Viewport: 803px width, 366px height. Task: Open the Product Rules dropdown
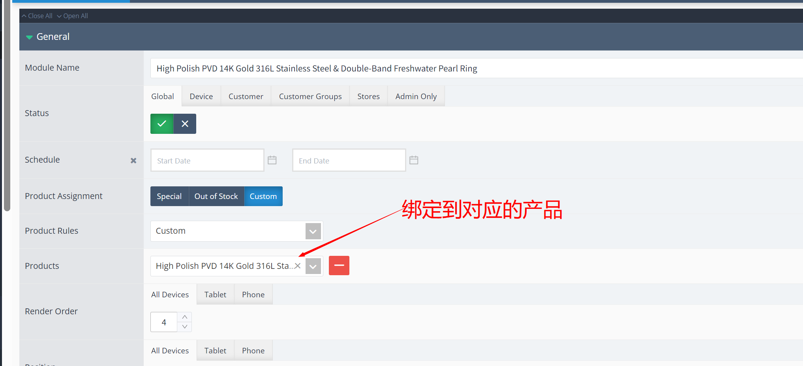coord(313,231)
